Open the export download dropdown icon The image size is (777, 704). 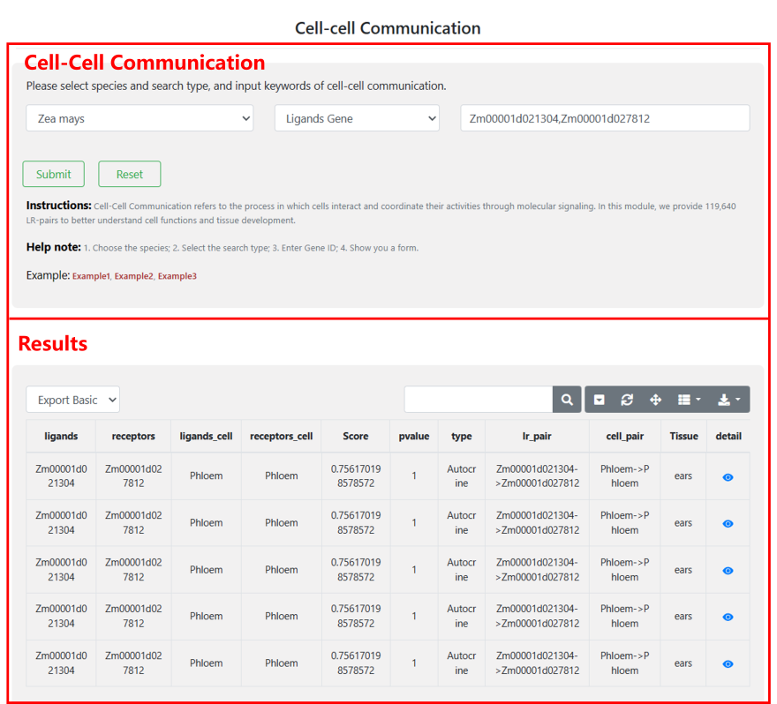pyautogui.click(x=728, y=400)
